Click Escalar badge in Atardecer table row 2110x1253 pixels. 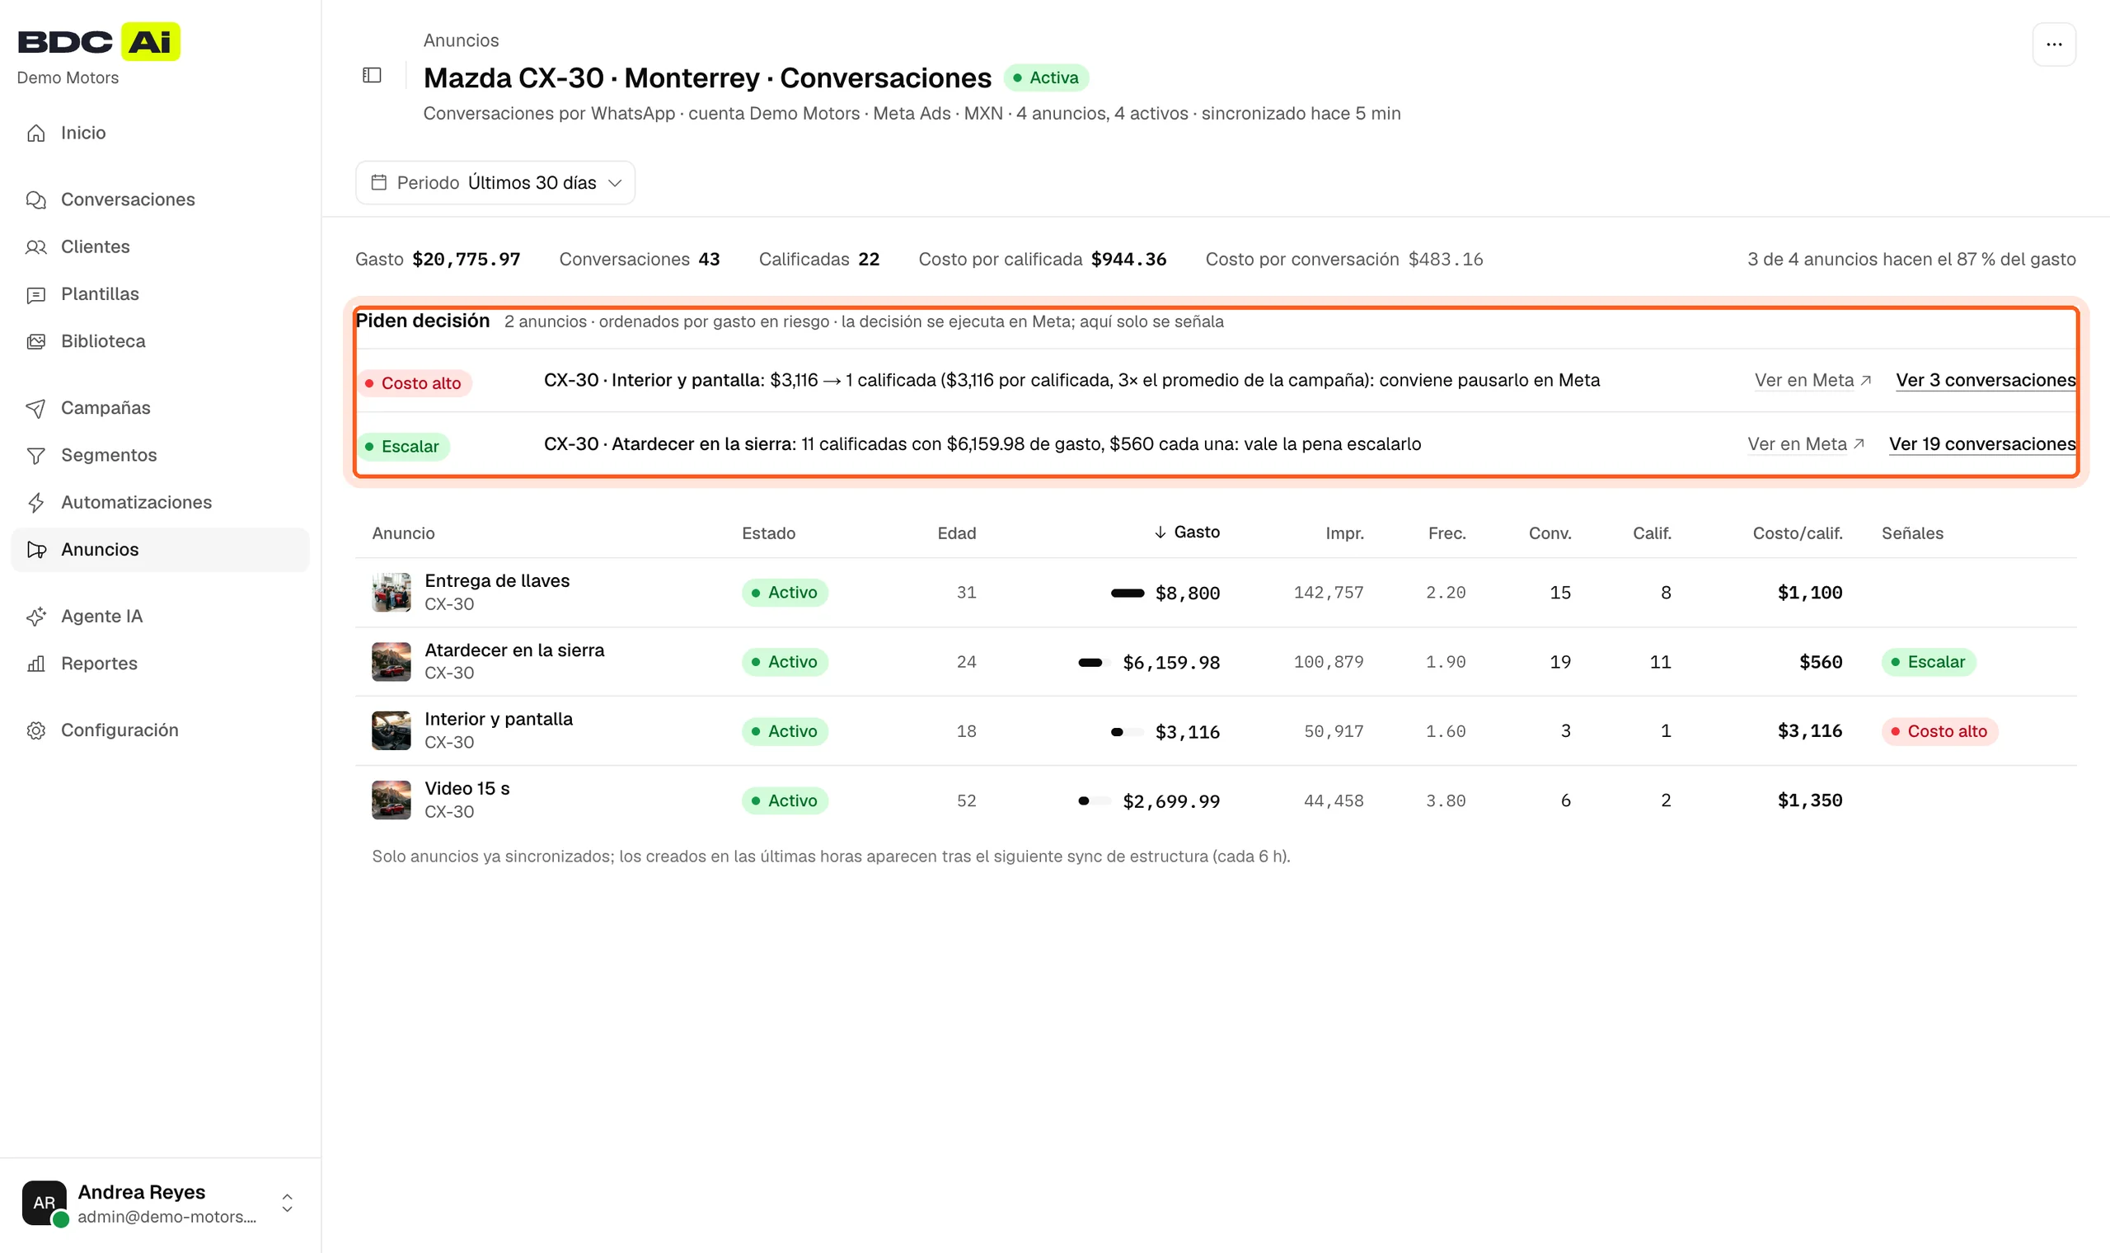(x=1928, y=663)
